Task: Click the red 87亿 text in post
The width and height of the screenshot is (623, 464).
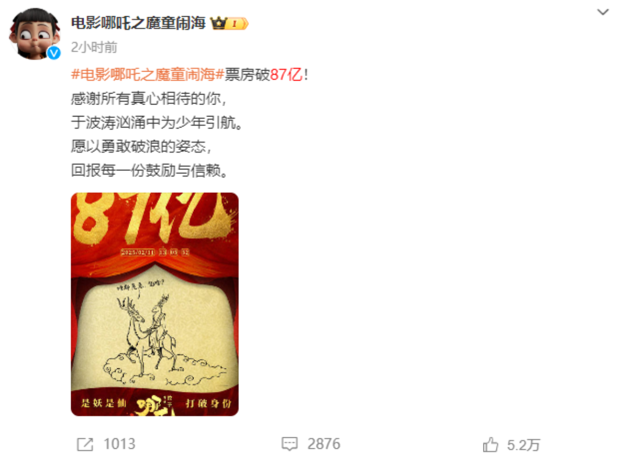Action: [x=286, y=74]
